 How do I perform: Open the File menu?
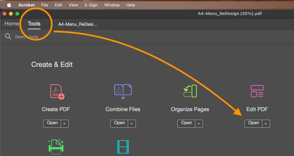[45, 5]
